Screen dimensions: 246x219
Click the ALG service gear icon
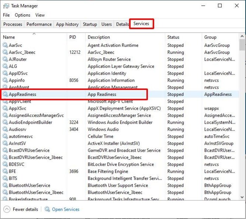tap(5, 66)
